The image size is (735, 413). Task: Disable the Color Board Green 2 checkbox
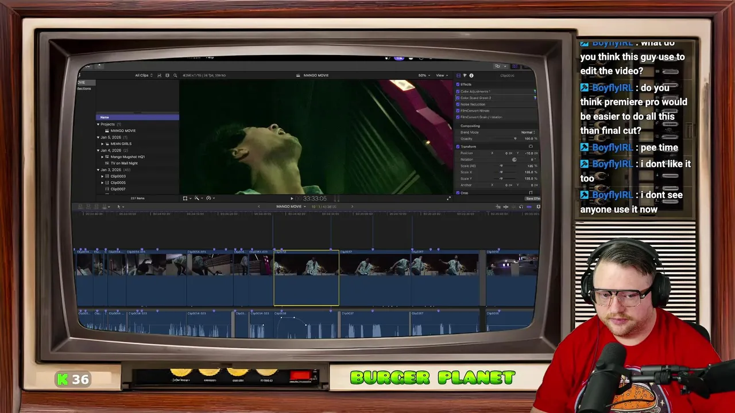(x=458, y=98)
